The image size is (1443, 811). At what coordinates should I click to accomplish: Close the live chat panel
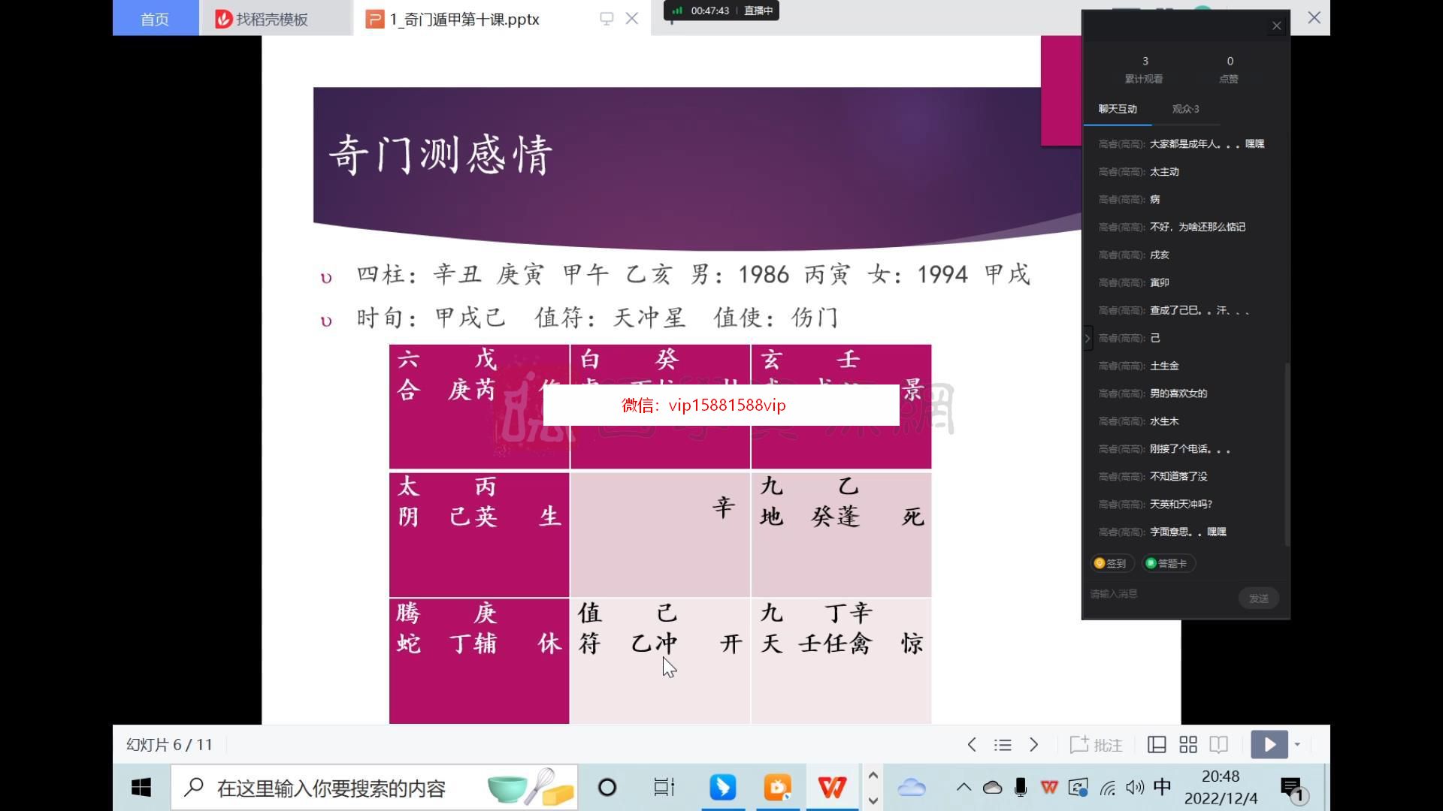[1276, 26]
